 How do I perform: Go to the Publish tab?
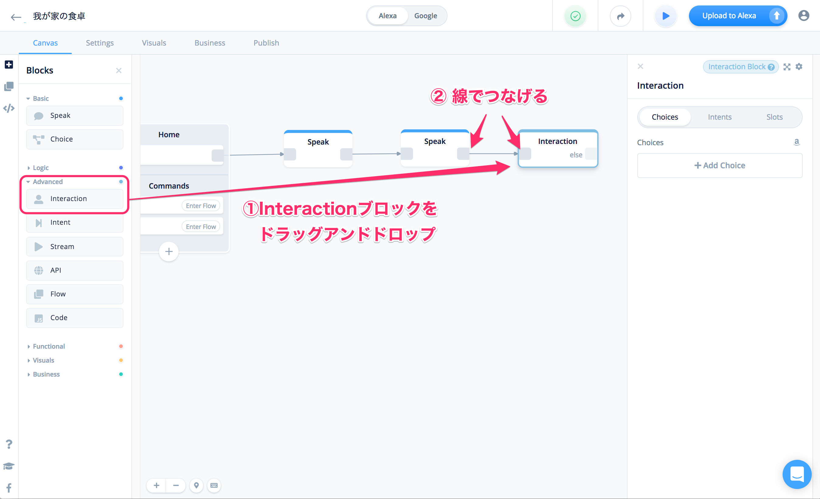point(266,43)
